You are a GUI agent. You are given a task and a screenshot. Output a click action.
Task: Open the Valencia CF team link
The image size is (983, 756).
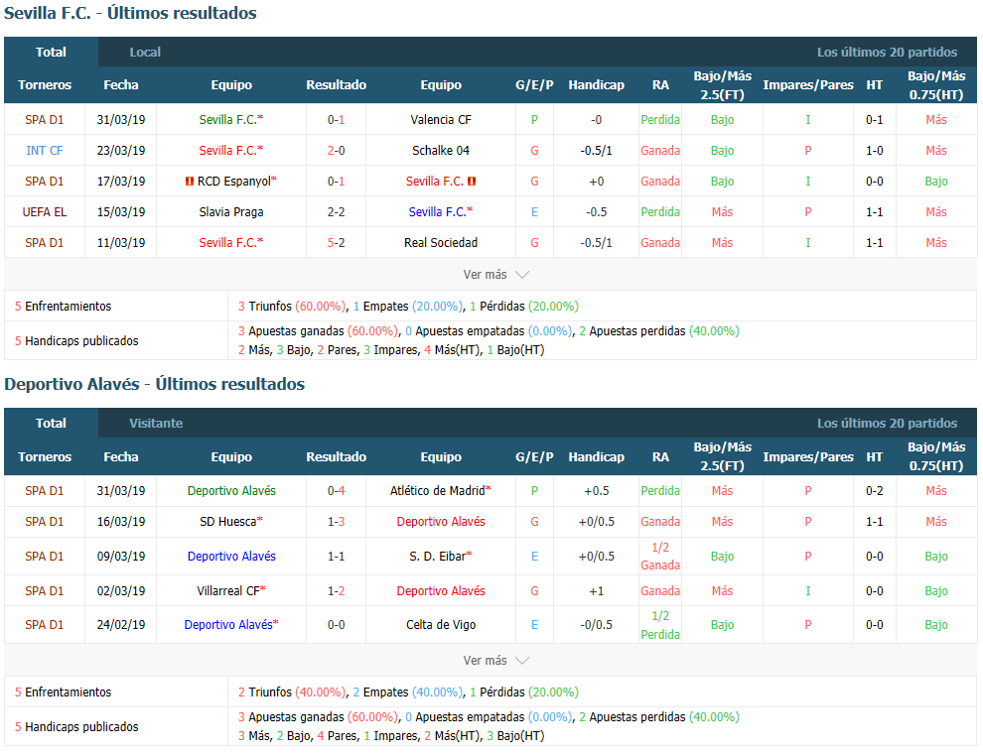pyautogui.click(x=441, y=120)
